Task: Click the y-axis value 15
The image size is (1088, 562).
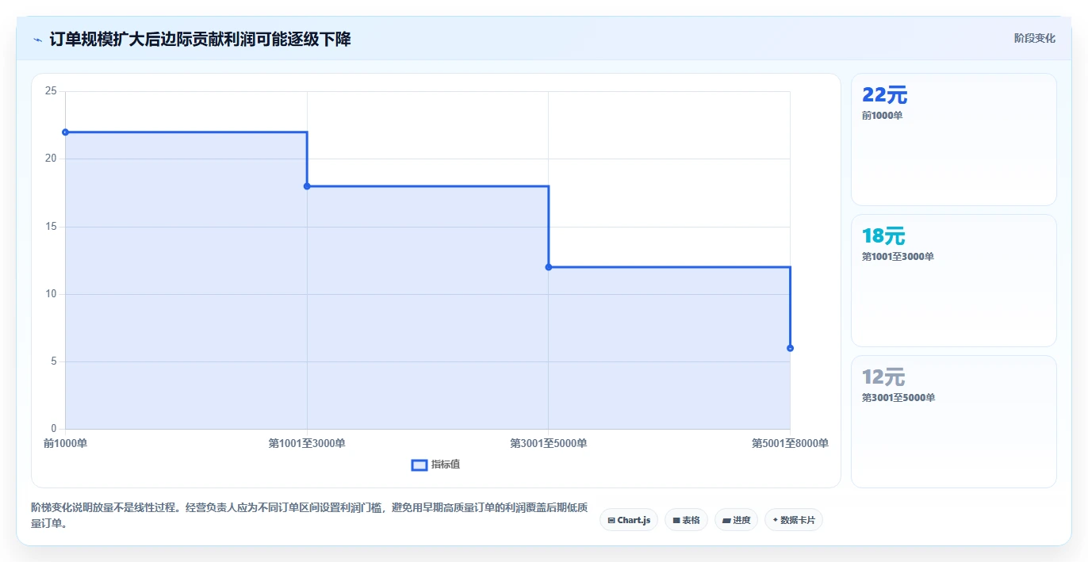Action: 51,227
